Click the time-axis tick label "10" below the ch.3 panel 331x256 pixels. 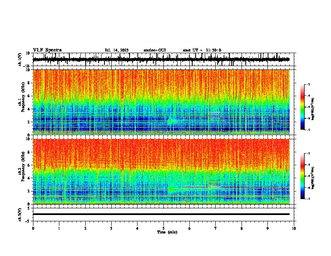(x=294, y=228)
